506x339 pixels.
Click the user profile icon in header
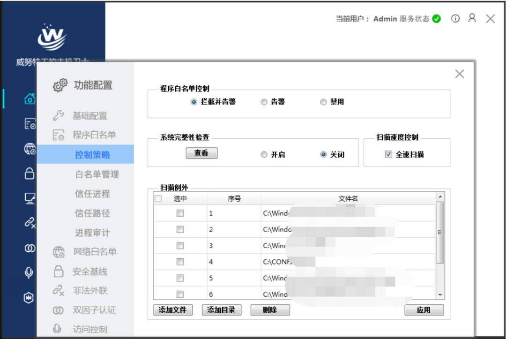pyautogui.click(x=472, y=18)
